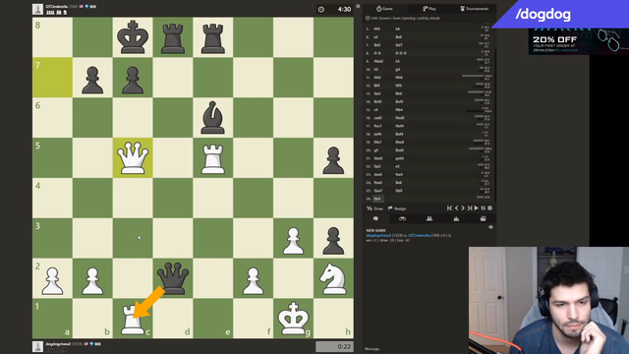
Task: Select the white knight on h2
Action: pos(333,278)
